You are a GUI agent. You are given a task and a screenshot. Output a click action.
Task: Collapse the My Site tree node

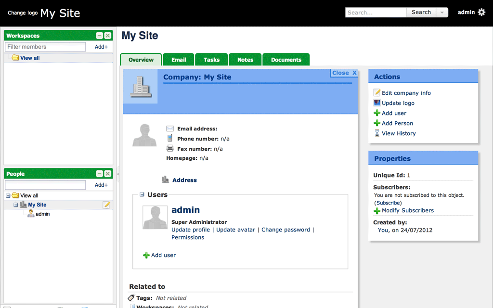coord(16,205)
